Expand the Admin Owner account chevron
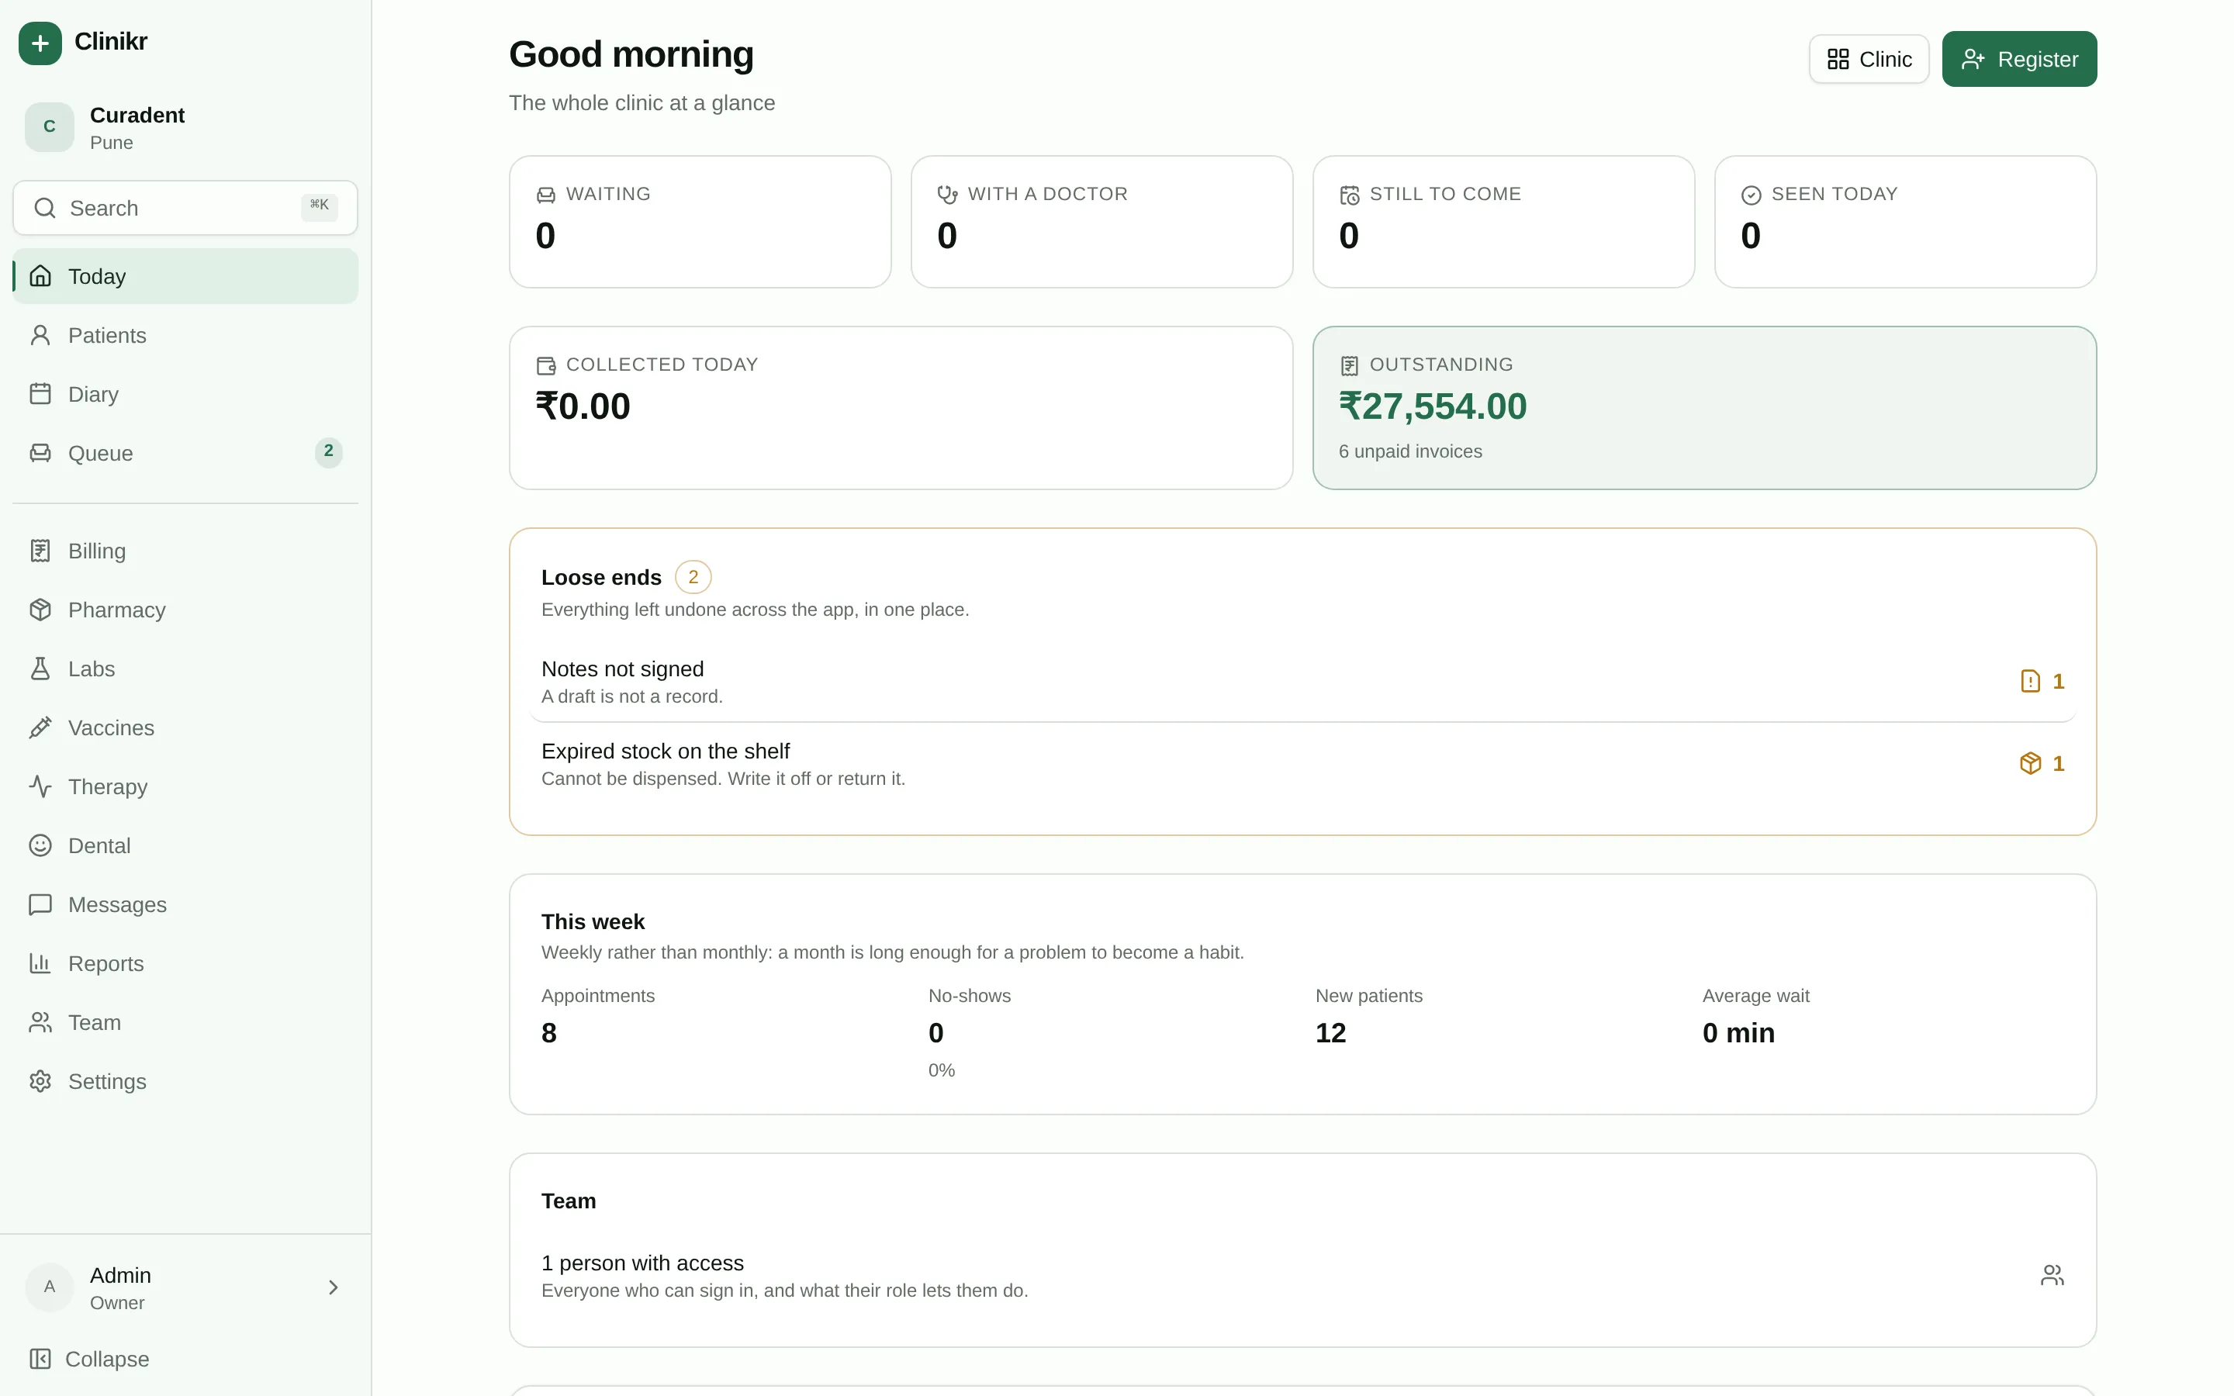 (x=334, y=1288)
